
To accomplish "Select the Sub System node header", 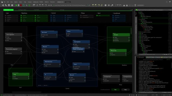I will [81, 42].
